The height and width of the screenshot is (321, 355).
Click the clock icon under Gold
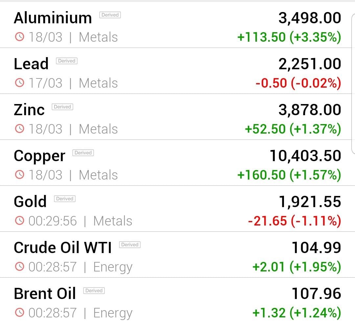19,221
